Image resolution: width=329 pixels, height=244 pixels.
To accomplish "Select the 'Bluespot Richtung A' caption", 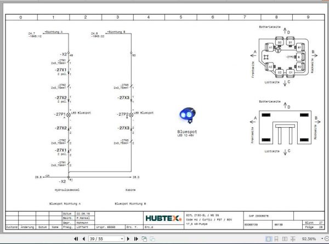I will [65, 203].
